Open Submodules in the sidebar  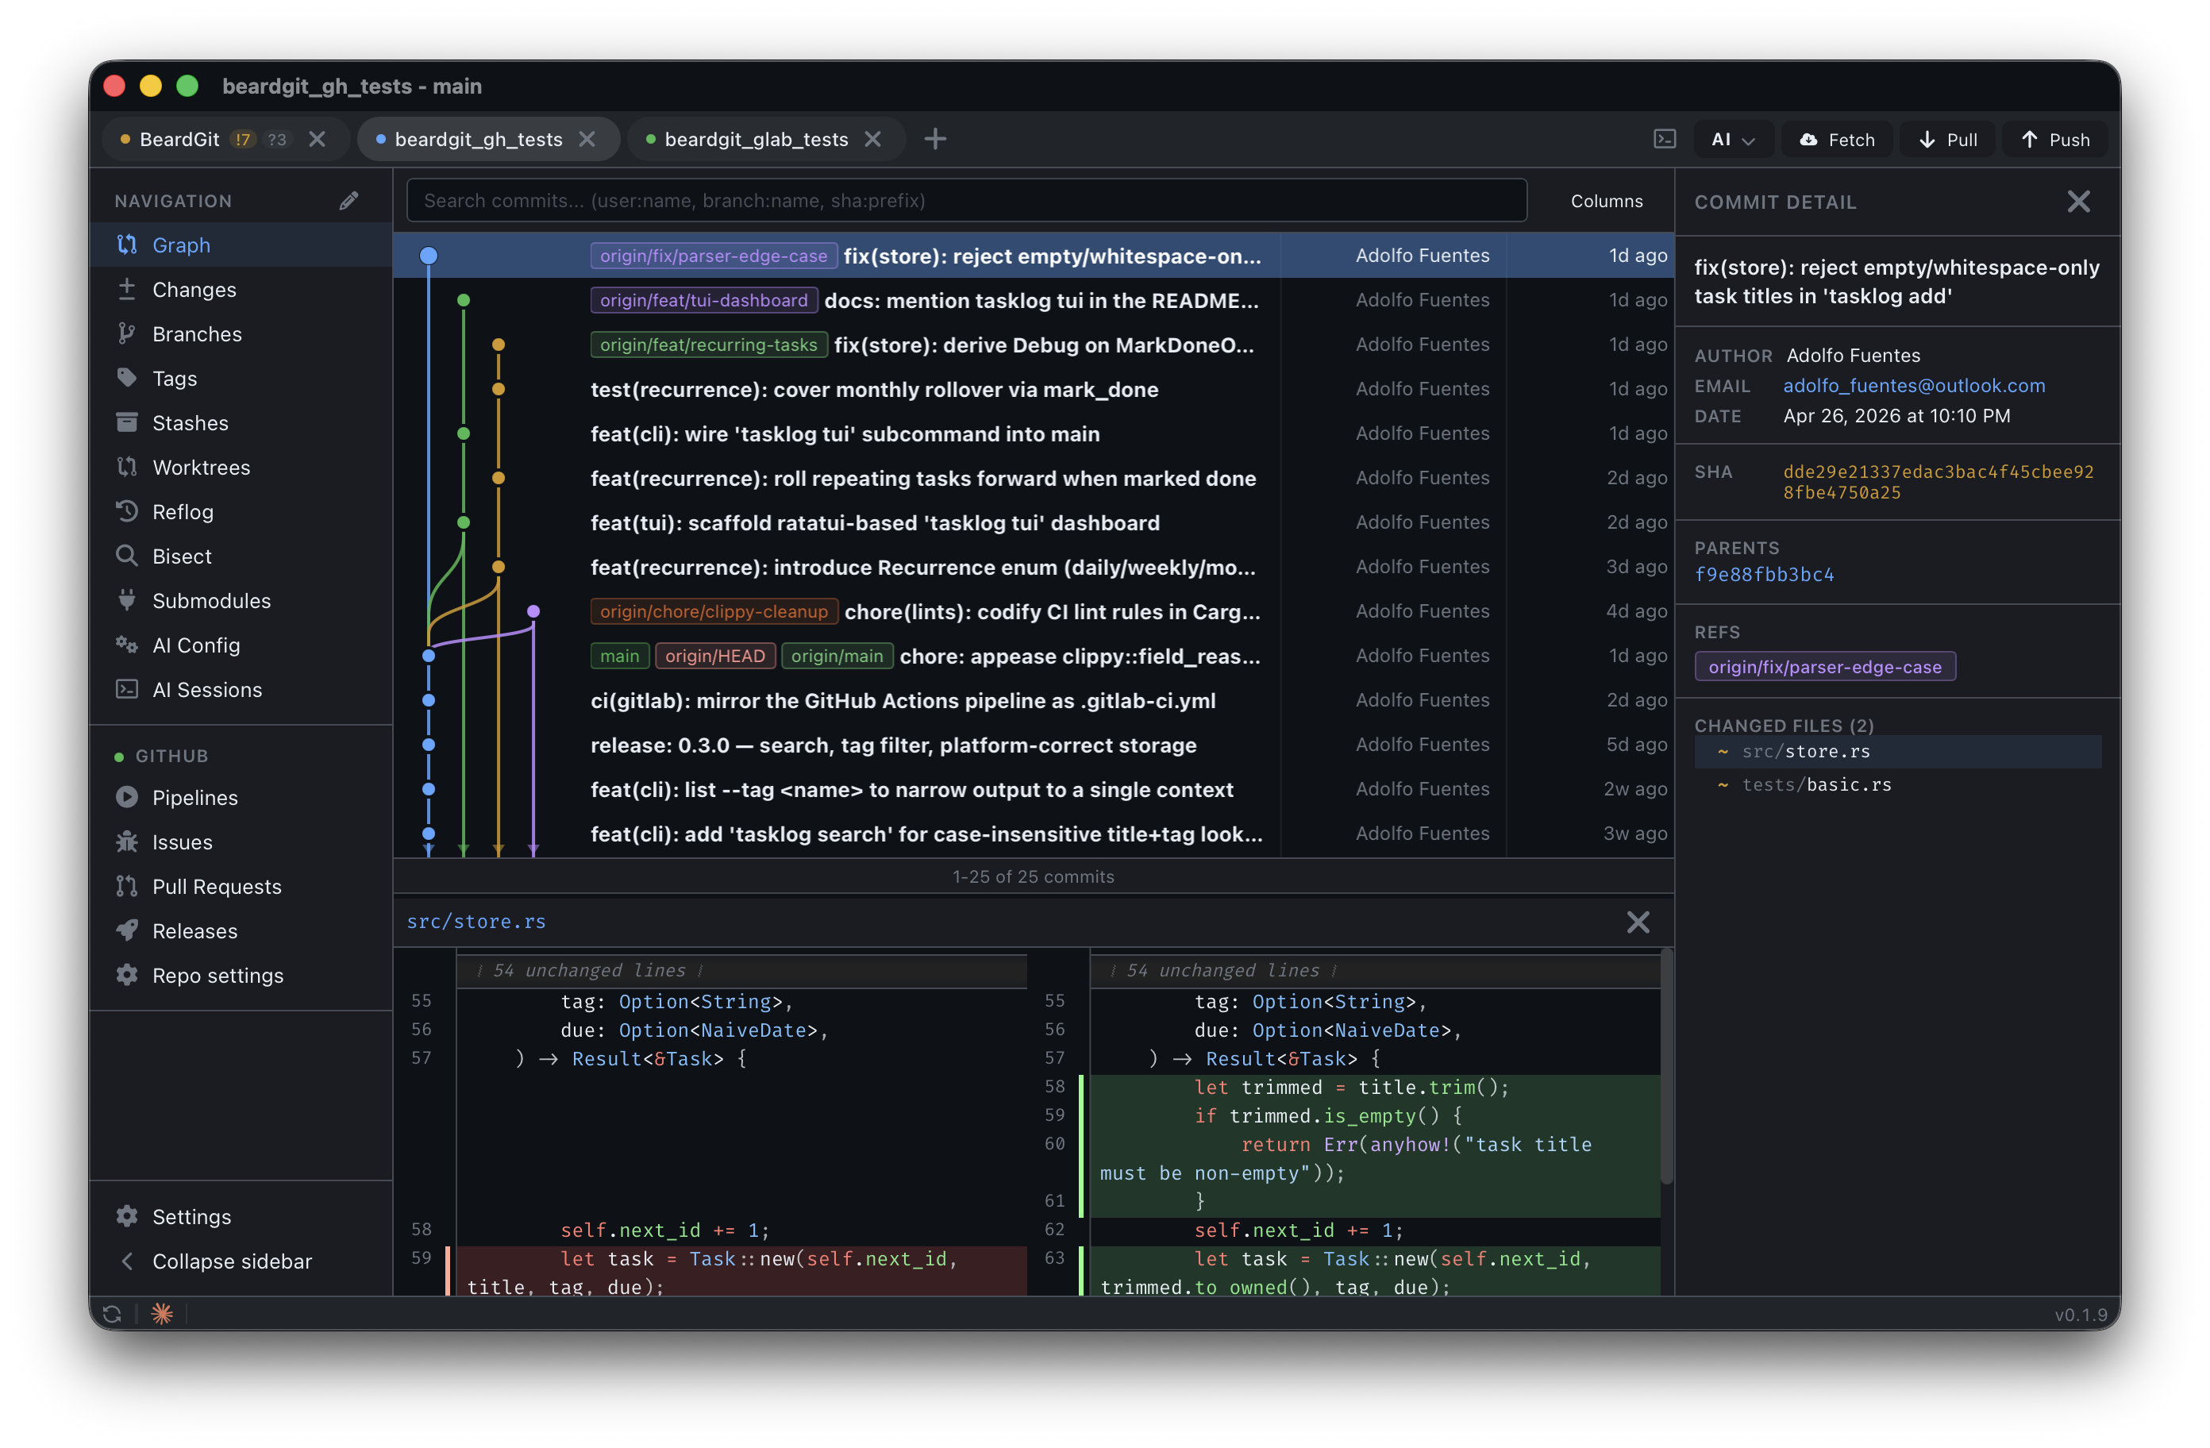coord(240,602)
